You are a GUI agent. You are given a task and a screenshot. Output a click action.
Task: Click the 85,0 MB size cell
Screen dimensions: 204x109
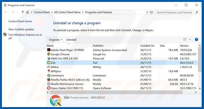coord(173,80)
